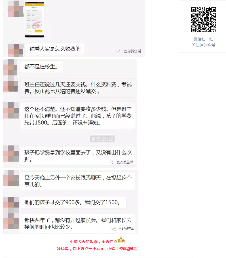Click the bubble '都快两年了，都没有开过家长会'
The image size is (226, 258).
[x=78, y=224]
